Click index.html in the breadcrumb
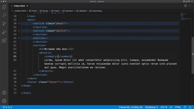The width and height of the screenshot is (194, 109). pyautogui.click(x=20, y=11)
